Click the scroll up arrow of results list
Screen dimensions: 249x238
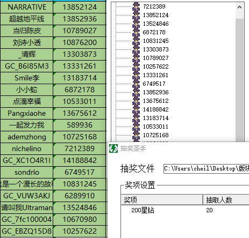239,8
